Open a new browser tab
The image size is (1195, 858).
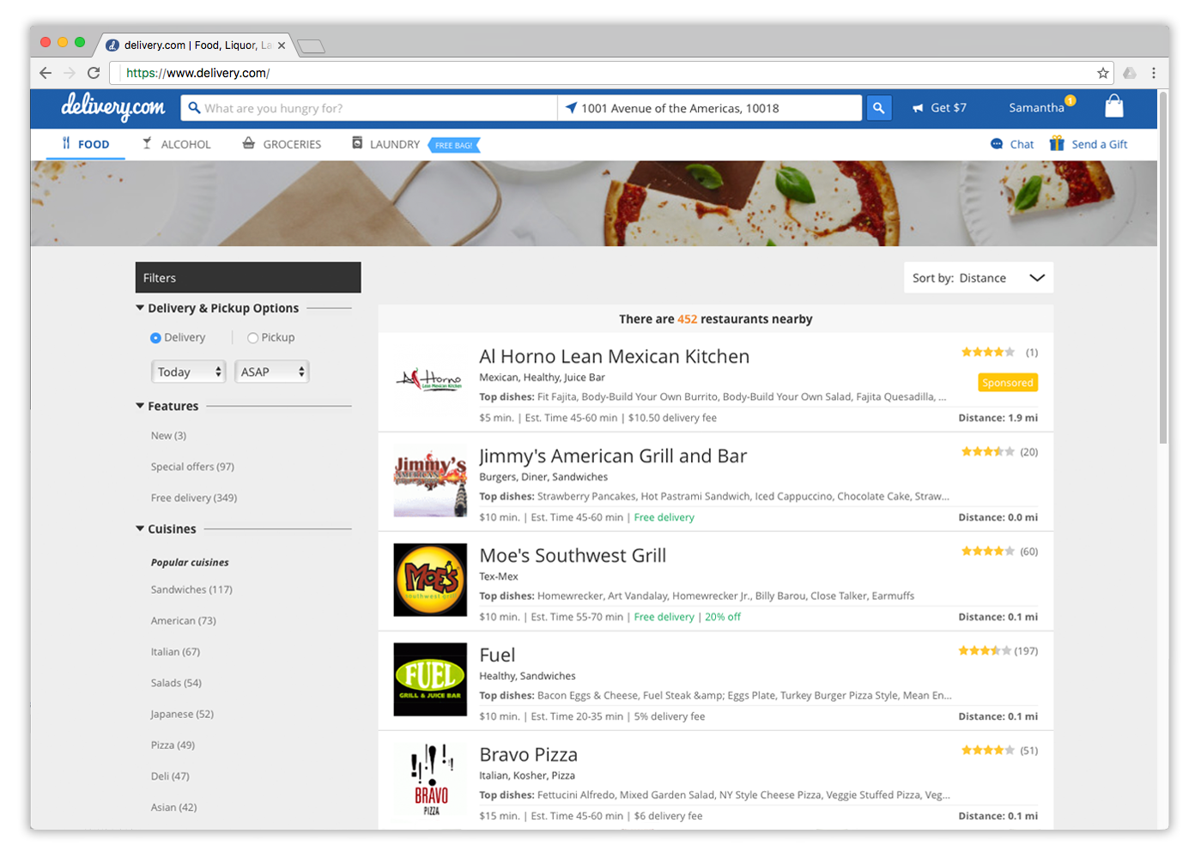click(311, 46)
